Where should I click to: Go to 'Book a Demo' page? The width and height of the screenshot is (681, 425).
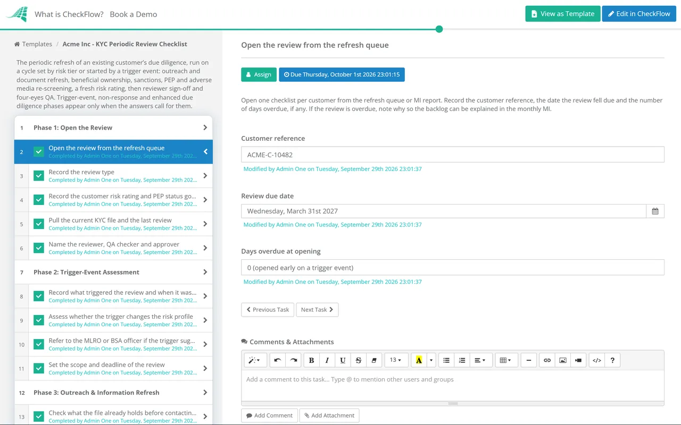point(134,14)
